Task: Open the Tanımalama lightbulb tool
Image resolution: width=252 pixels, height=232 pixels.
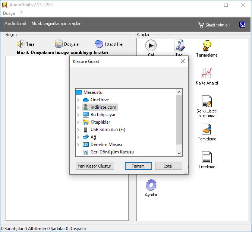Action: point(207,46)
